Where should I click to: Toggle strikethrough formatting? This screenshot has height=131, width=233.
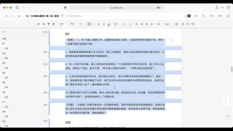[x=104, y=24]
